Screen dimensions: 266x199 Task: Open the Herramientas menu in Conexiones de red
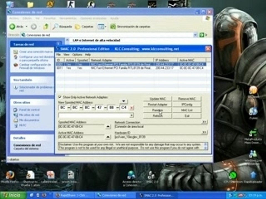point(68,18)
